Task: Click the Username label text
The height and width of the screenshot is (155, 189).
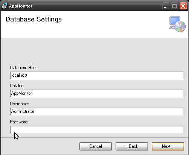Action: tap(19, 104)
